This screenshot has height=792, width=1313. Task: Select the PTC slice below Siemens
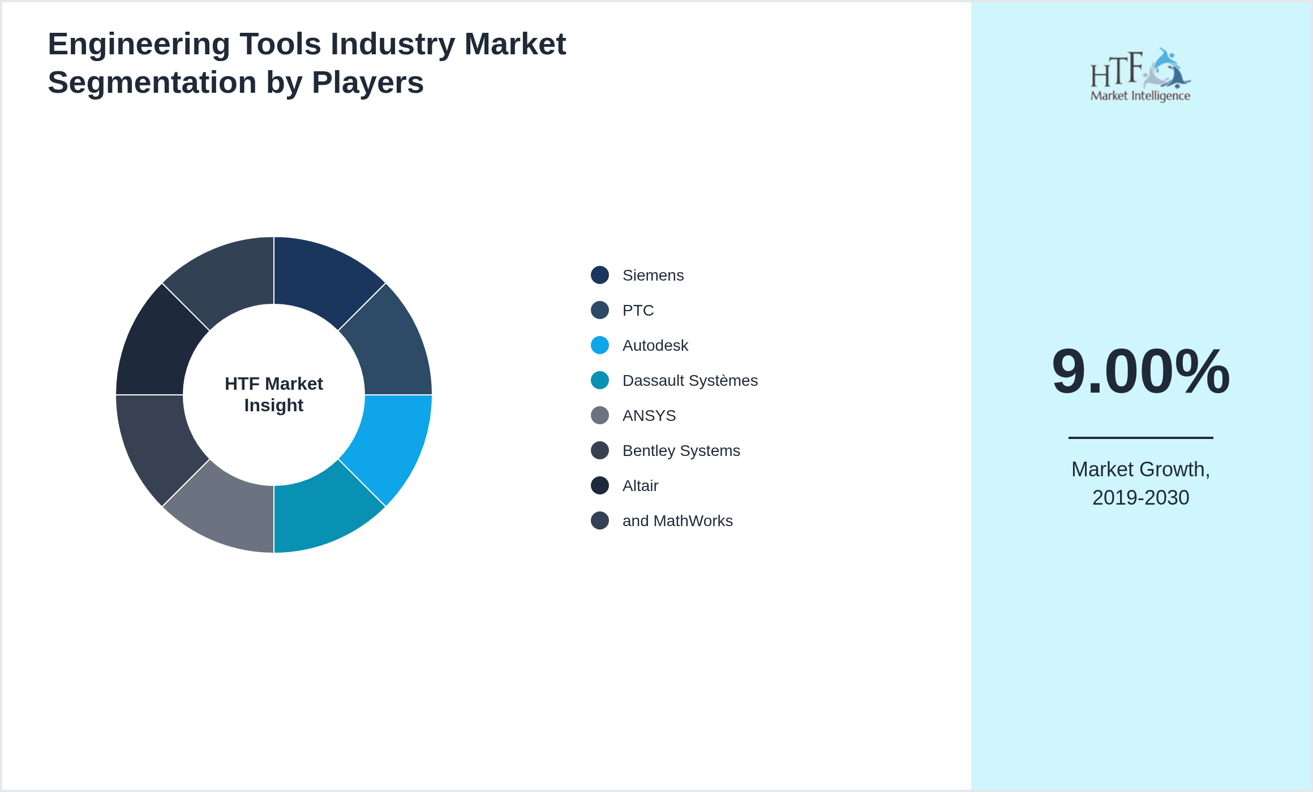tap(389, 347)
